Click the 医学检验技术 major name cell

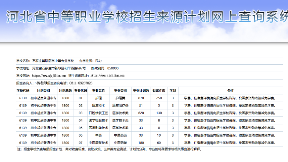(98, 120)
